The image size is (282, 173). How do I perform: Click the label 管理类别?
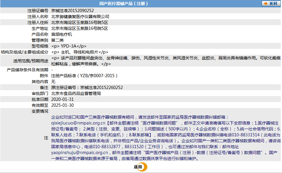tap(40, 40)
